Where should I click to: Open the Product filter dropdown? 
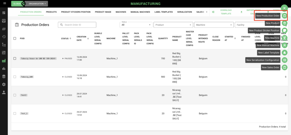click(173, 25)
